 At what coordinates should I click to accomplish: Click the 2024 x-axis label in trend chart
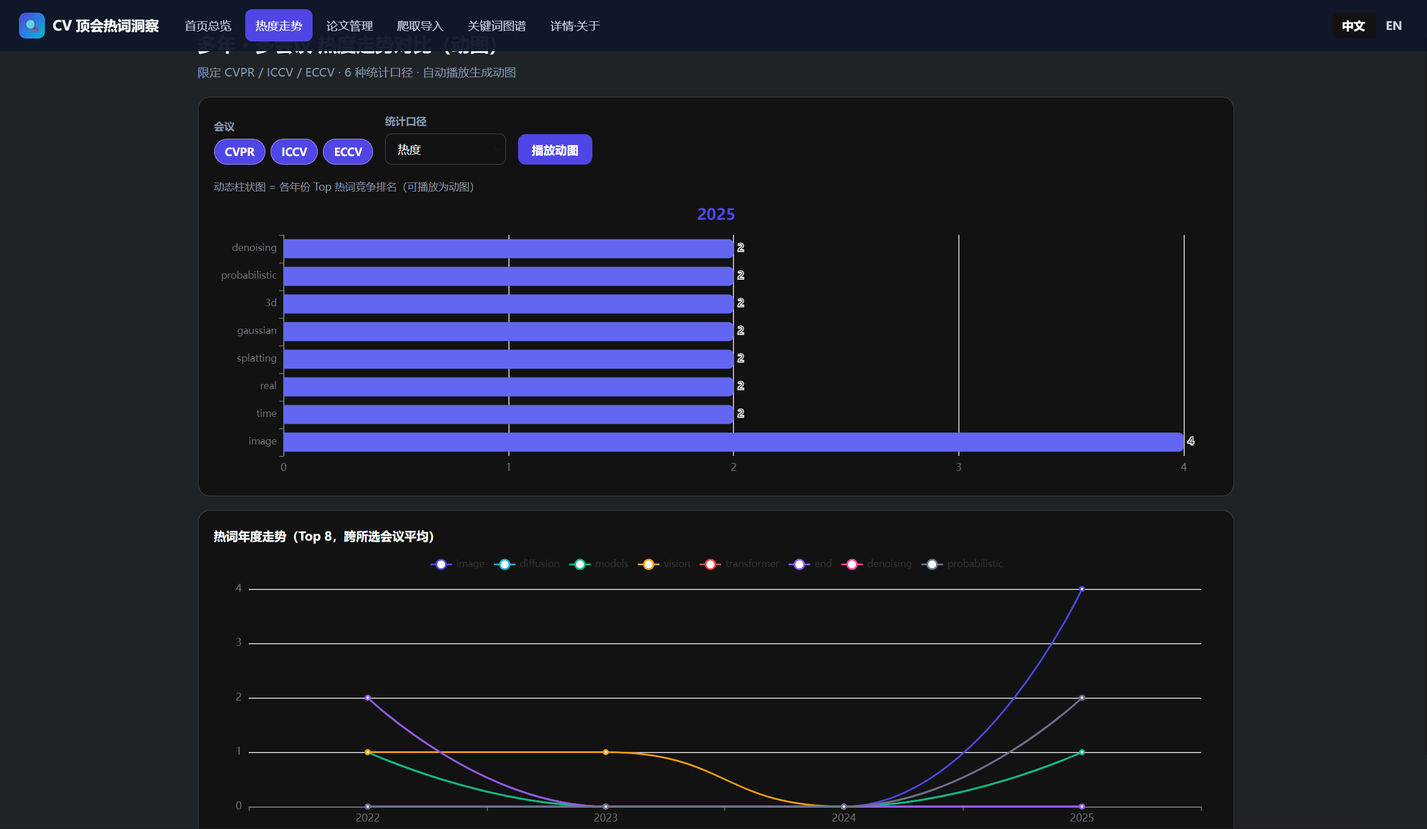click(843, 817)
